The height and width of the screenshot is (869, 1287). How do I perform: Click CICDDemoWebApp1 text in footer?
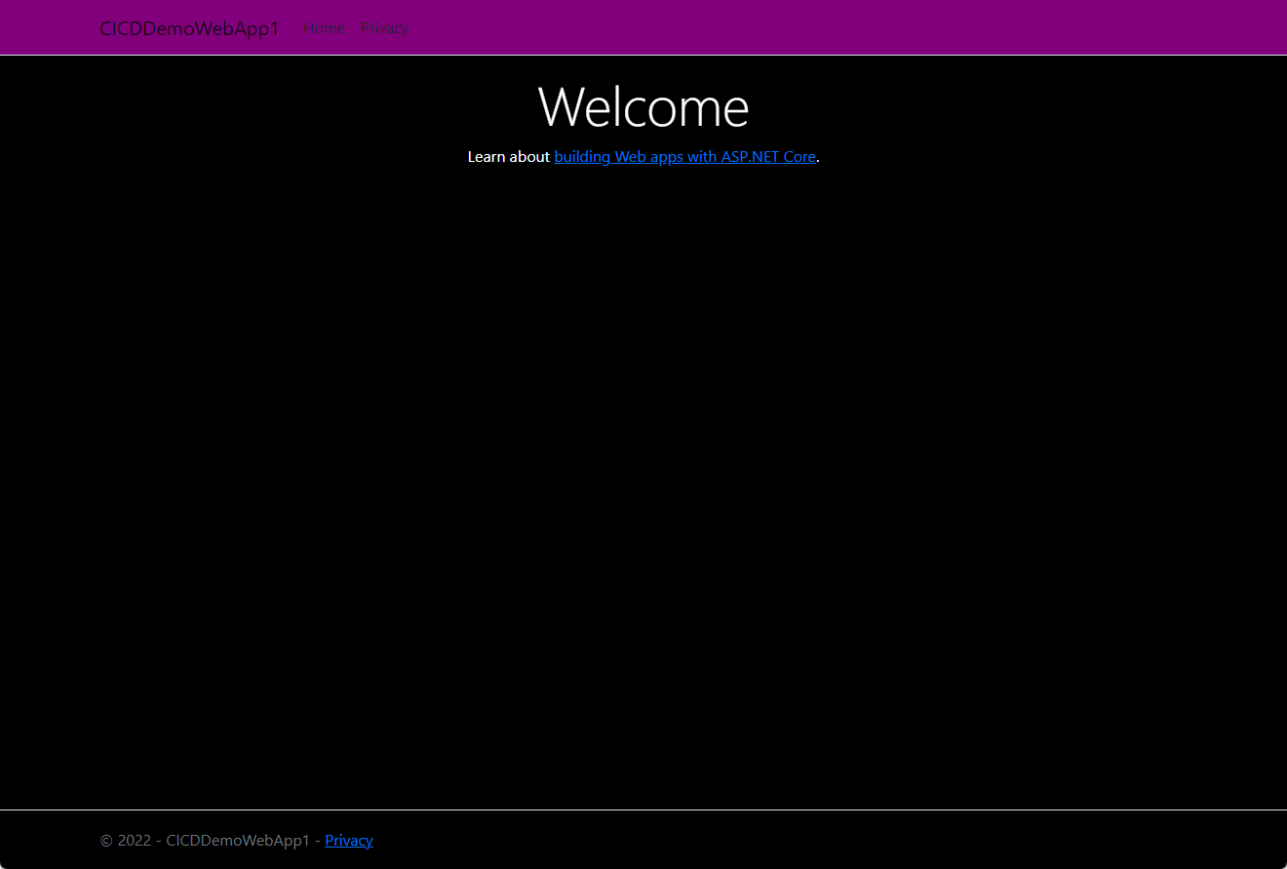click(238, 840)
